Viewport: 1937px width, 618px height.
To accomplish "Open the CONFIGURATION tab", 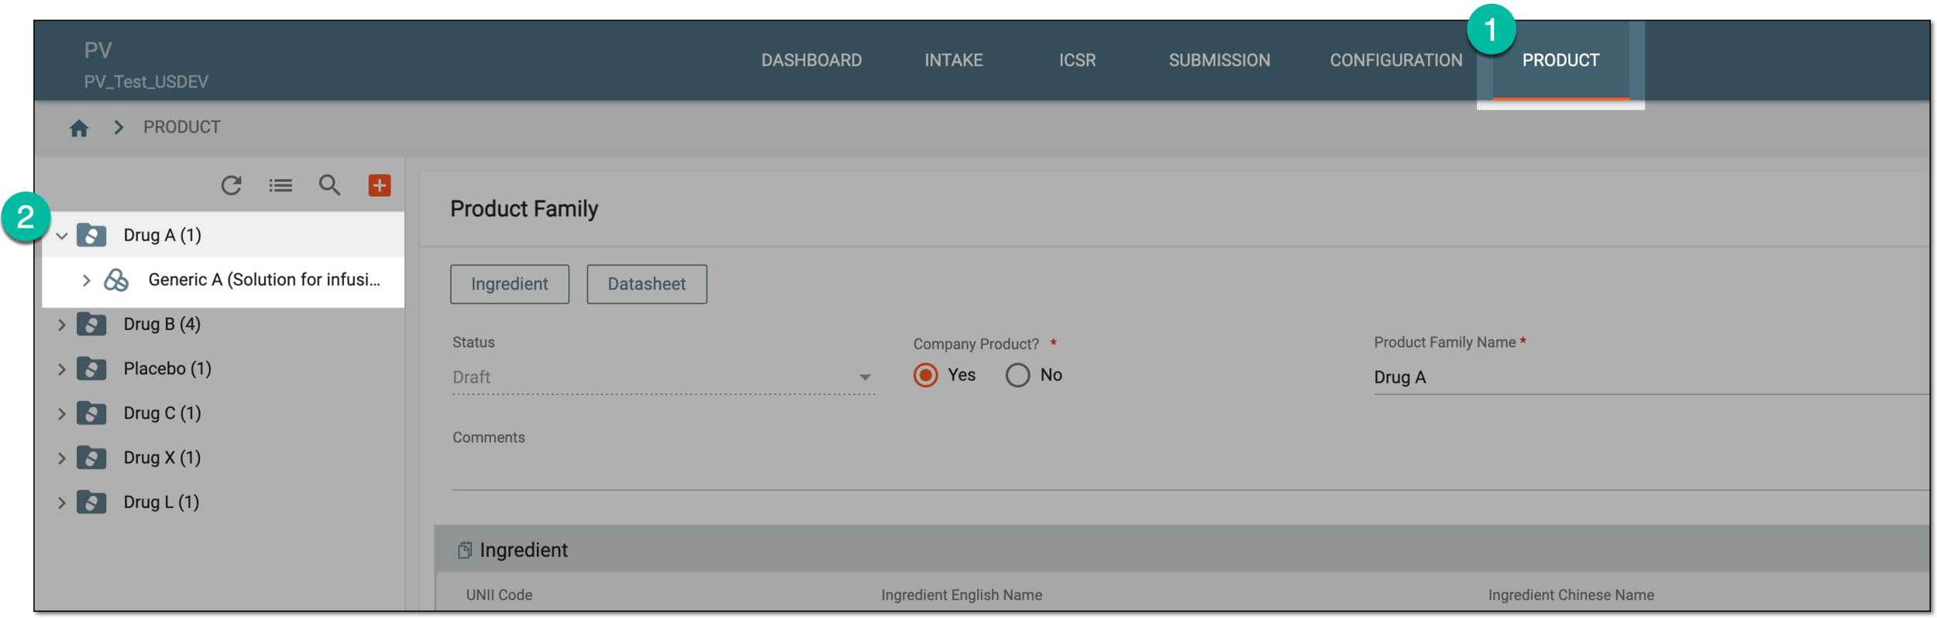I will tap(1395, 60).
